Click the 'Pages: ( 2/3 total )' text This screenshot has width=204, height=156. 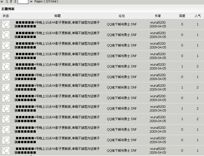[46, 2]
